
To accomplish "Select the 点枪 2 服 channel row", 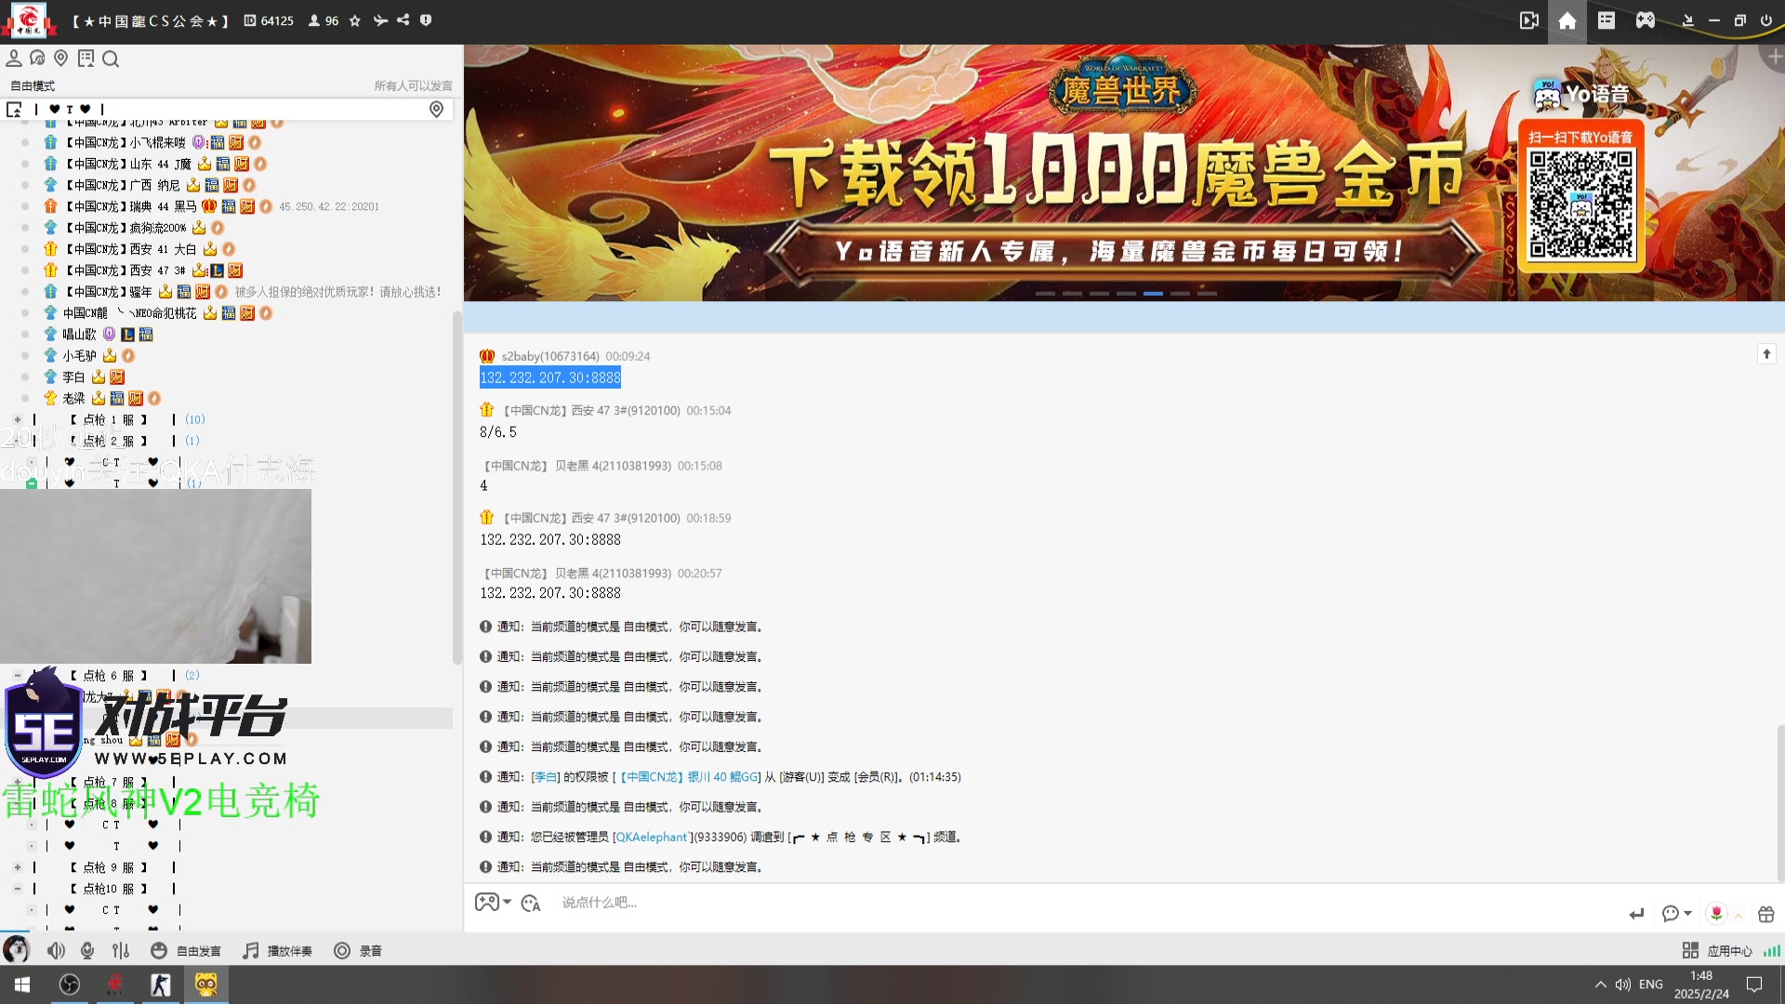I will tap(228, 441).
